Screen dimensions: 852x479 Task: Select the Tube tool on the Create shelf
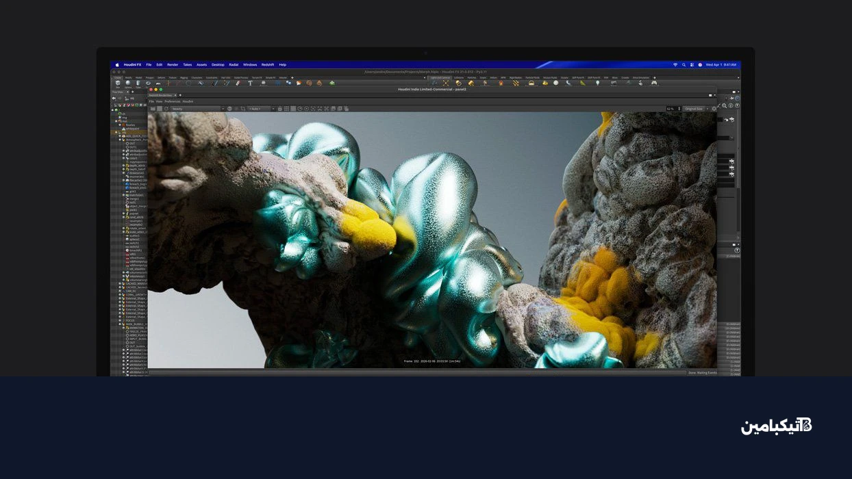click(138, 83)
